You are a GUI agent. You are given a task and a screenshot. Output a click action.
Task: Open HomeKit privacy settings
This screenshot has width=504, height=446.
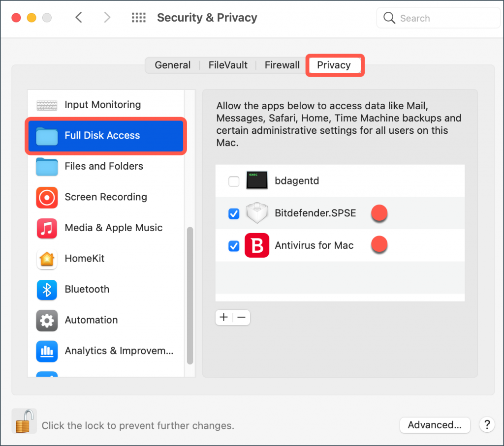[47, 259]
